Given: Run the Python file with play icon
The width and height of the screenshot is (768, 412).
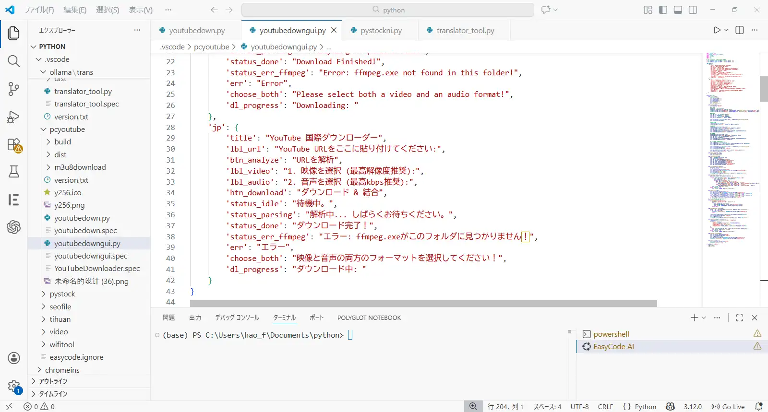Looking at the screenshot, I should 717,30.
